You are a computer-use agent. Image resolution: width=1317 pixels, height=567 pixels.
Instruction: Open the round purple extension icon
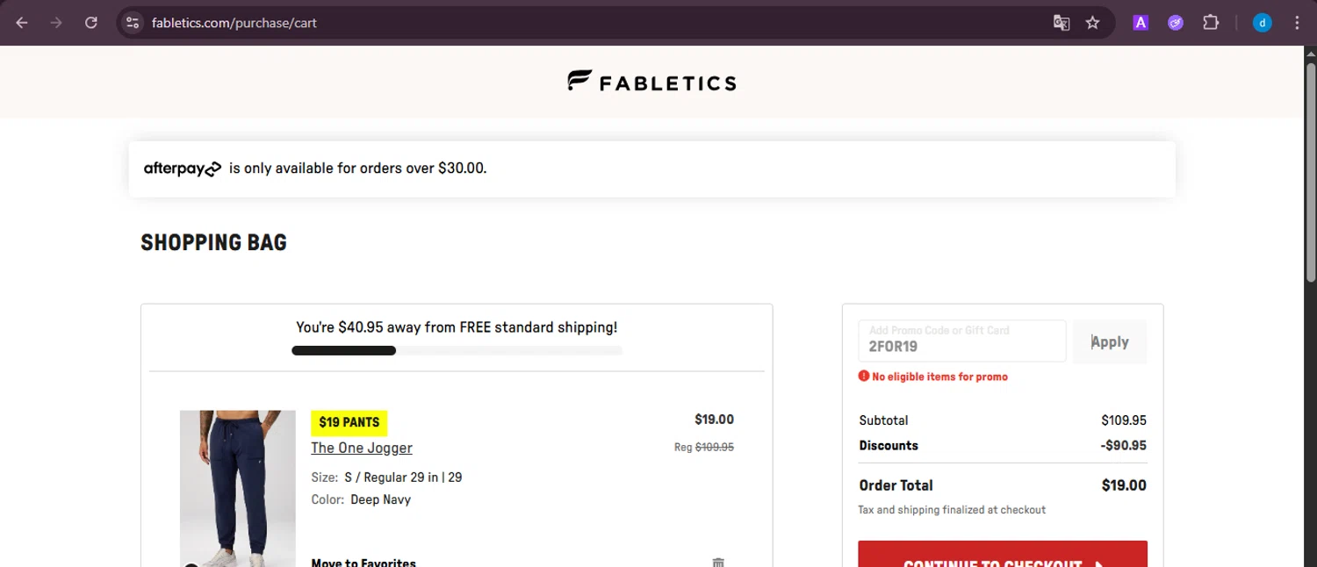1176,23
